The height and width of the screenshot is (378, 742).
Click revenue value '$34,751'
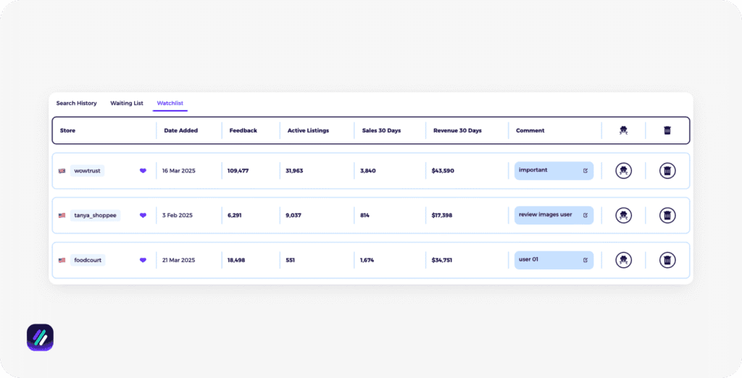[x=442, y=260]
